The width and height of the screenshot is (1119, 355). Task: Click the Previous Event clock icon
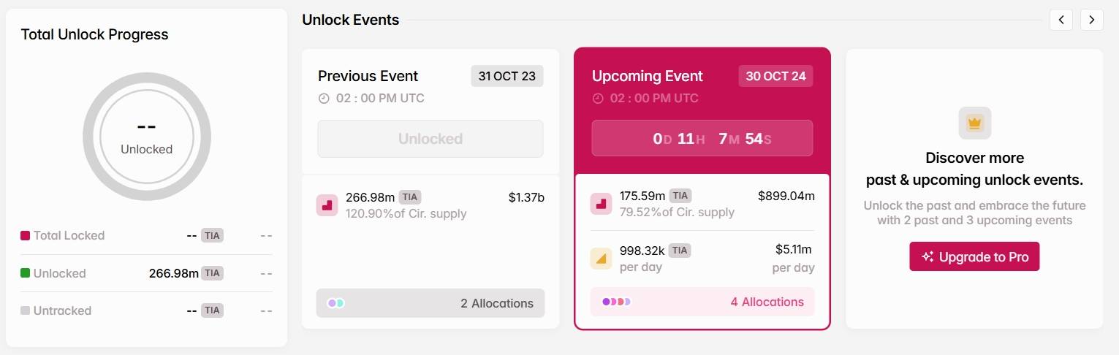point(324,99)
